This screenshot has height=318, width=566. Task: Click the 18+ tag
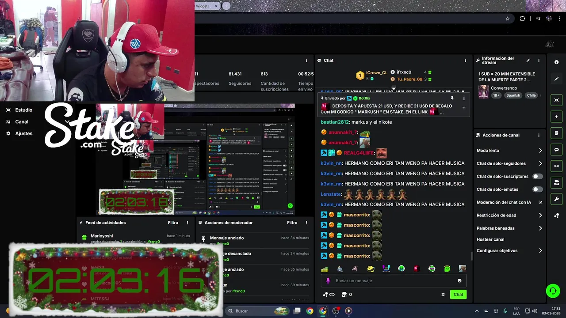click(496, 95)
